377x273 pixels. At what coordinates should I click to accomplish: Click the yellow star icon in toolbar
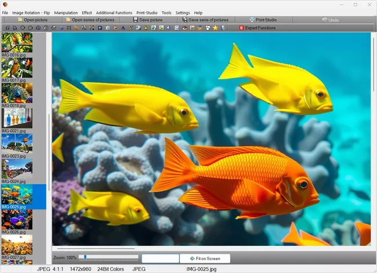pos(215,28)
